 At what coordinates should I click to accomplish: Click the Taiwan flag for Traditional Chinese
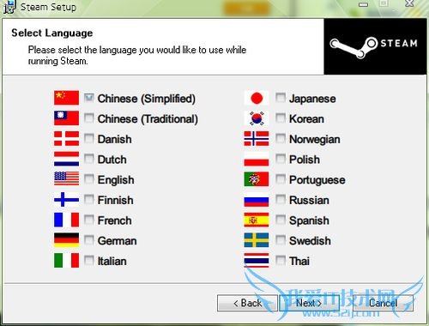[x=66, y=118]
